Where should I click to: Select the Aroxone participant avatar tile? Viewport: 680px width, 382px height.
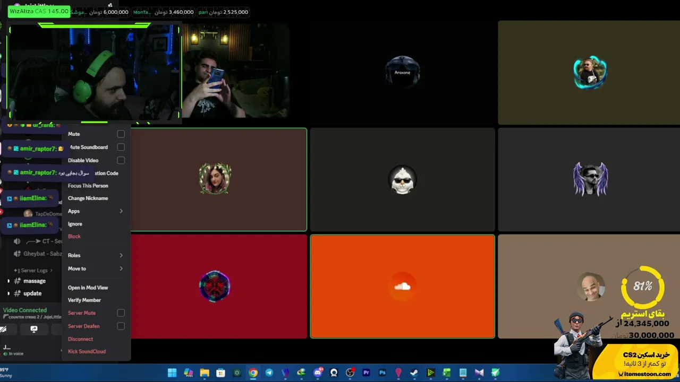point(403,72)
